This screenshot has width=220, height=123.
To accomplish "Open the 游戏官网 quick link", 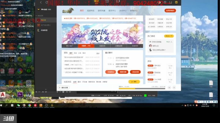I will (x=152, y=19).
